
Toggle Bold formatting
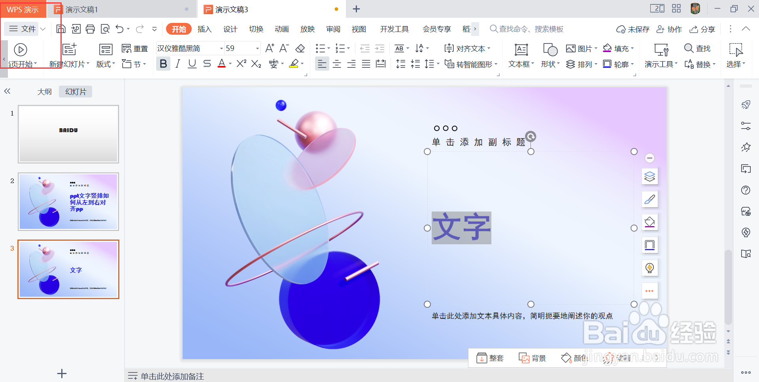pos(163,64)
